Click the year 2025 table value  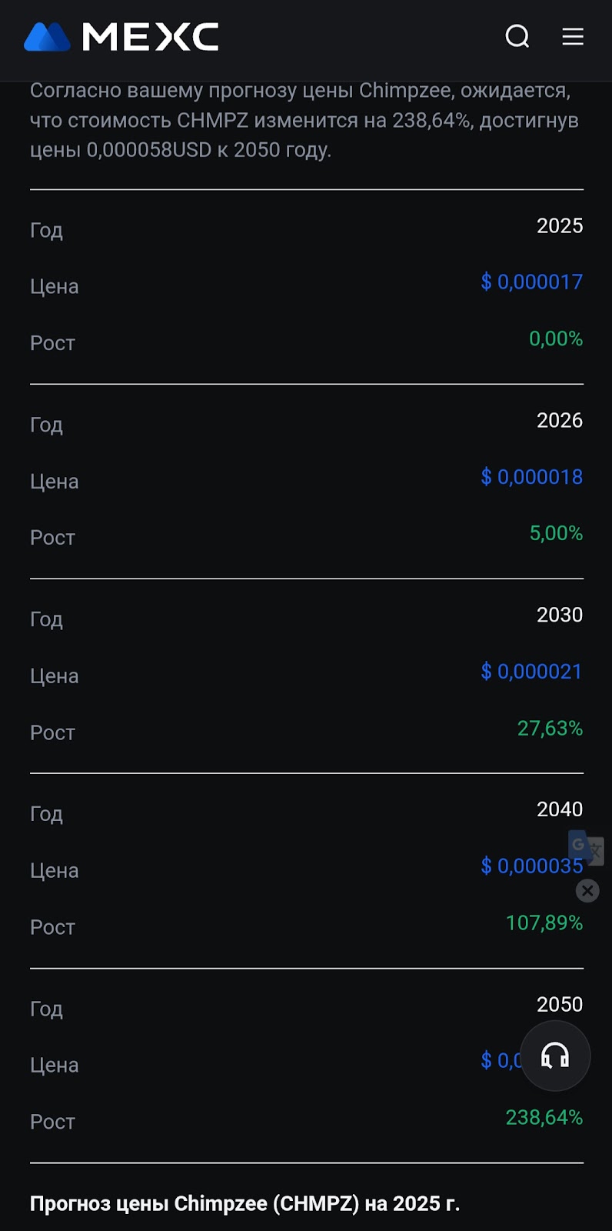[559, 226]
